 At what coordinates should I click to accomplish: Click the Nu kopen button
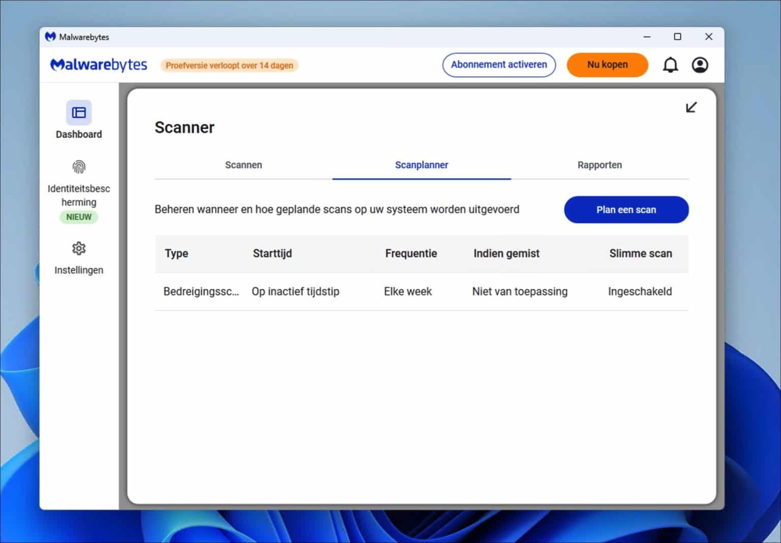608,65
